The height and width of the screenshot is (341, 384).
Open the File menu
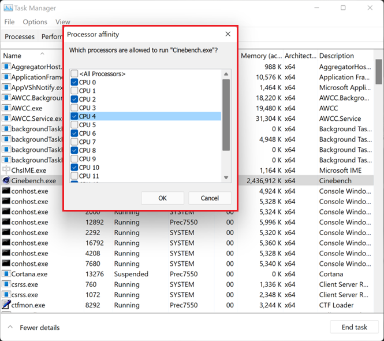9,22
